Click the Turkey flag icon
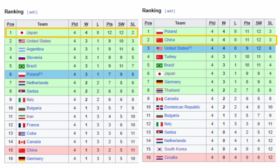This screenshot has height=168, width=279. 159,57
